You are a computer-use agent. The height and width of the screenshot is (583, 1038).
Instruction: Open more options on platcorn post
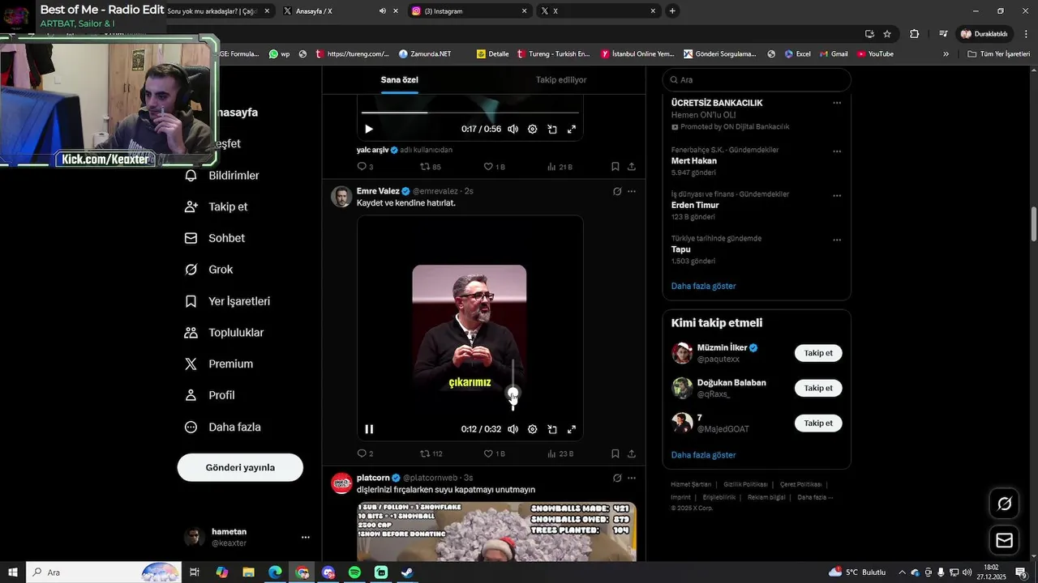[x=632, y=479]
